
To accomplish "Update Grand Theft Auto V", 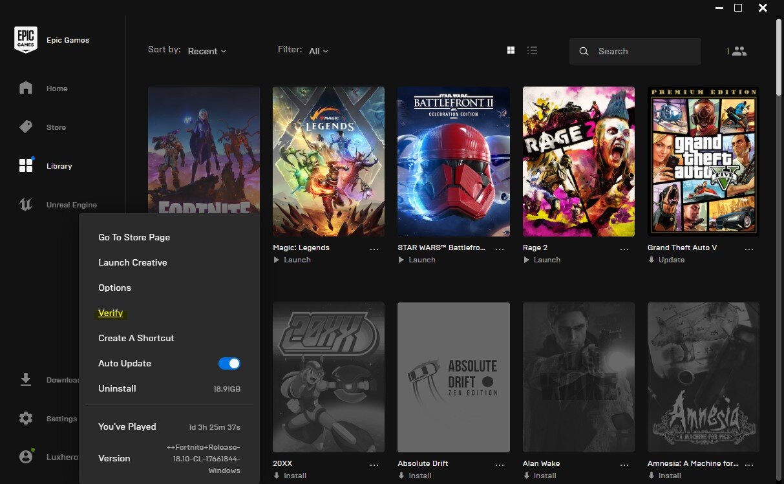I will point(666,260).
